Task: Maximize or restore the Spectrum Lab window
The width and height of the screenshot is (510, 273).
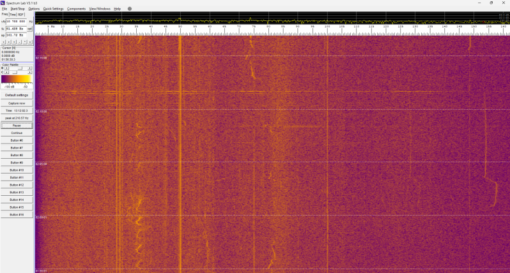Action: [x=491, y=3]
